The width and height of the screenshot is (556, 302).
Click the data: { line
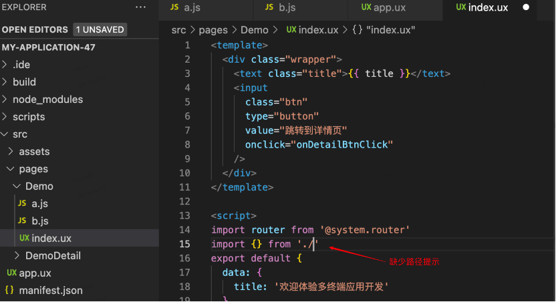[242, 272]
